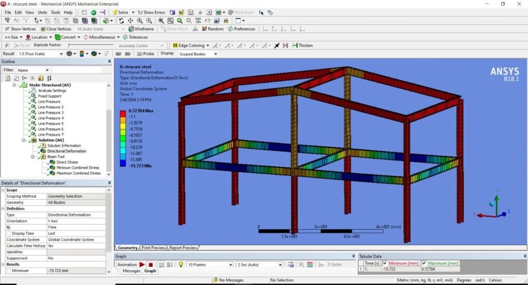This screenshot has width=528, height=285.
Task: Click the Probe tool icon
Action: click(145, 54)
